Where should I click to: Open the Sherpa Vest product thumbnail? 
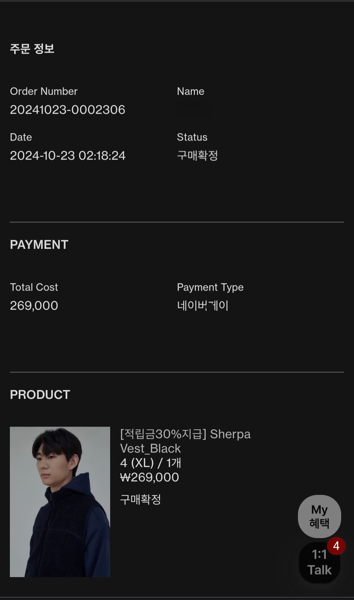coord(60,502)
